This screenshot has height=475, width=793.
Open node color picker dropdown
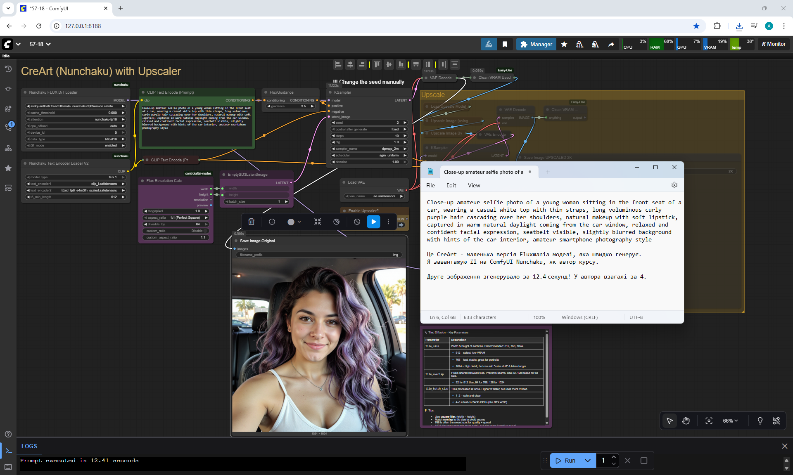pyautogui.click(x=294, y=222)
